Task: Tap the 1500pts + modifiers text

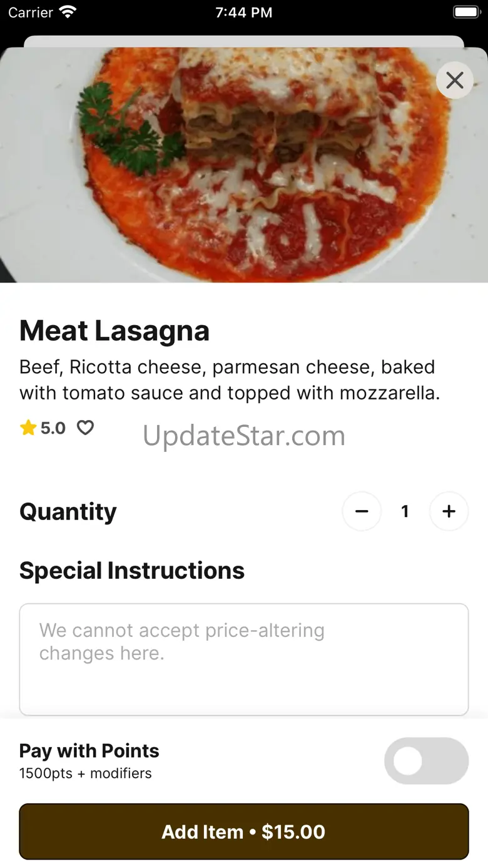Action: coord(86,773)
